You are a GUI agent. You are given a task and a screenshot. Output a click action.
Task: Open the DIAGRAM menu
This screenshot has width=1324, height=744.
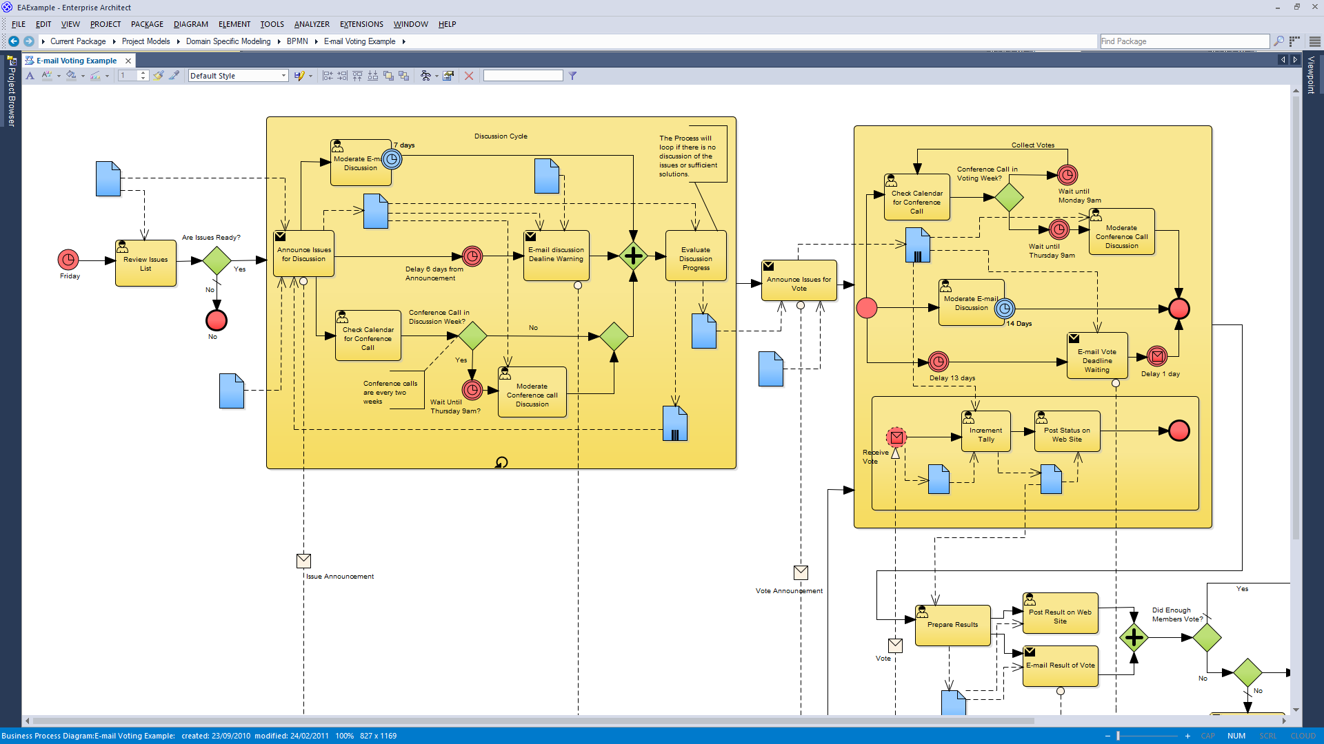191,24
